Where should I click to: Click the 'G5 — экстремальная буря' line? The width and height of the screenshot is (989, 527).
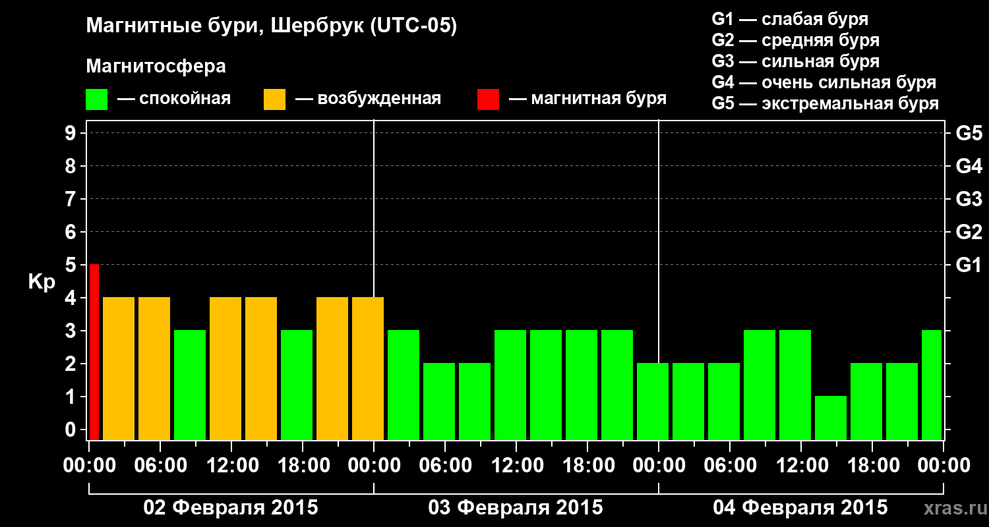[825, 103]
